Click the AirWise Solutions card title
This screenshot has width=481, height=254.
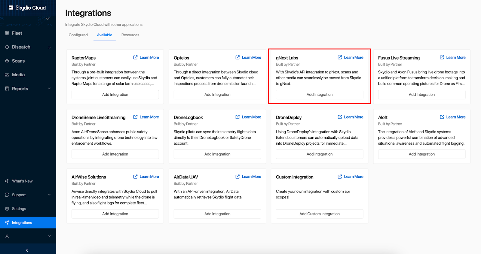coord(89,177)
